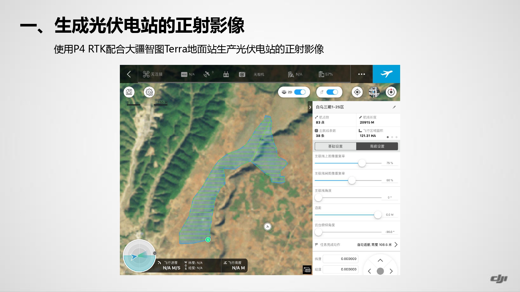The width and height of the screenshot is (520, 292).
Task: Tap the blue airplane start-flight button
Action: pos(386,74)
